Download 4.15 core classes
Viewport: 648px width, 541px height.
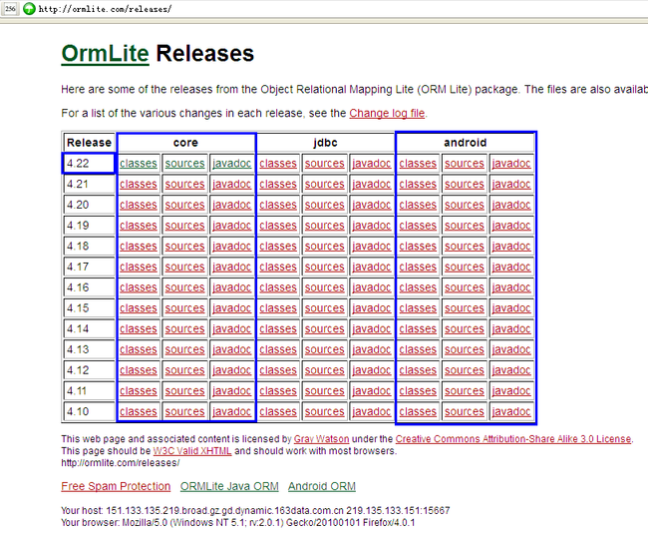pyautogui.click(x=139, y=308)
